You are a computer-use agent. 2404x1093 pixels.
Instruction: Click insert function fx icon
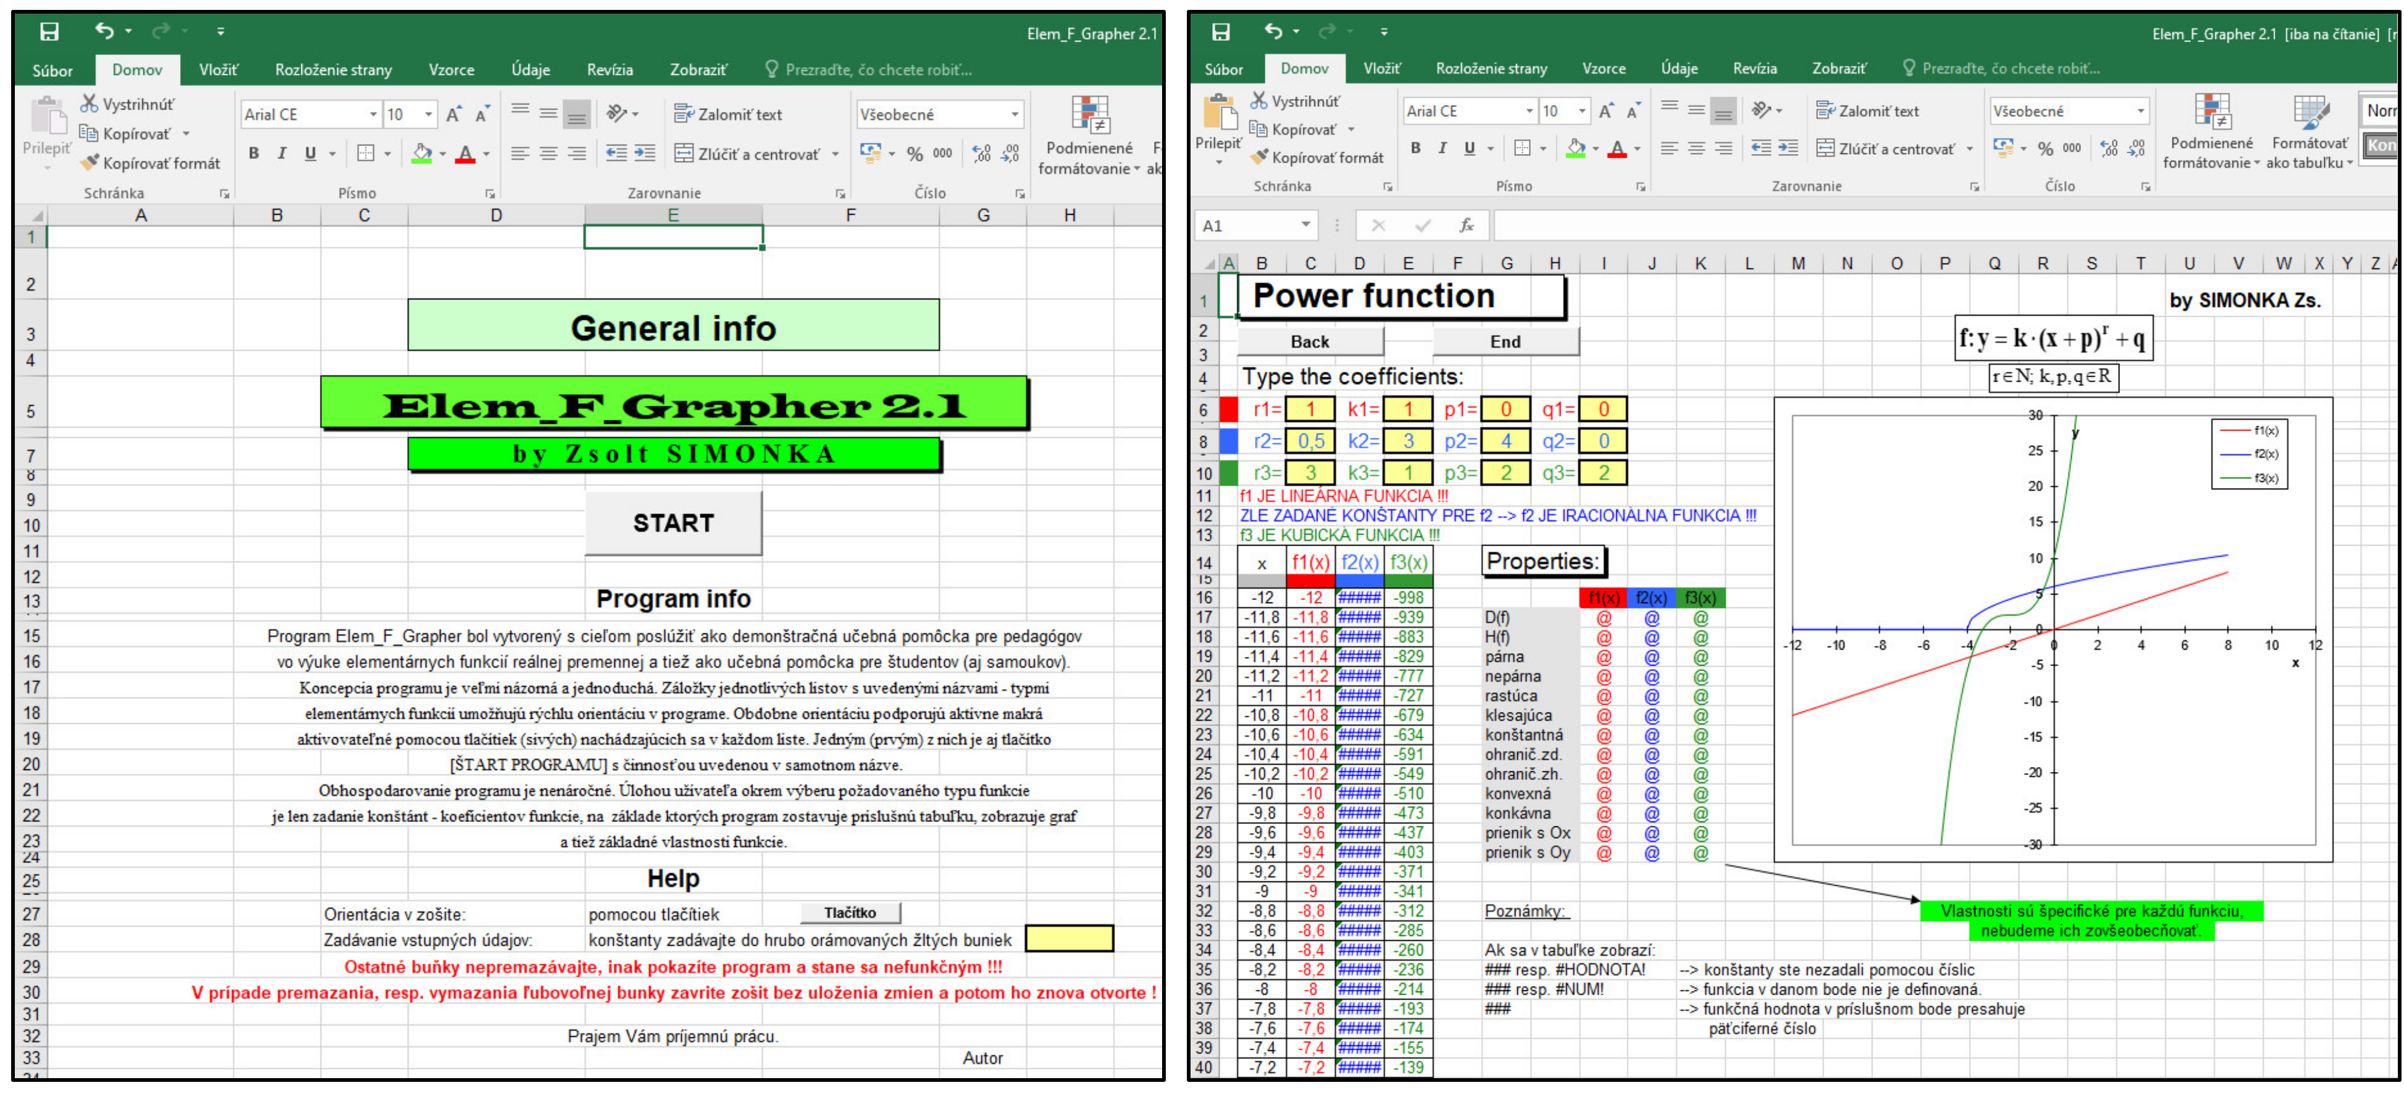click(x=1466, y=226)
